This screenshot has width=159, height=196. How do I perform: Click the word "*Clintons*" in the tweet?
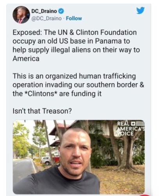coord(41,94)
